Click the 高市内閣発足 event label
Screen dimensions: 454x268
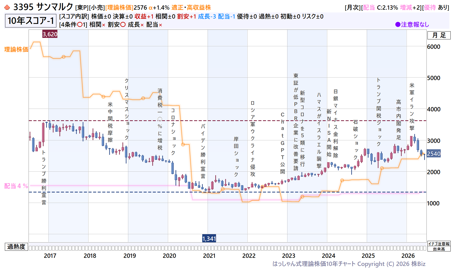[x=399, y=120]
